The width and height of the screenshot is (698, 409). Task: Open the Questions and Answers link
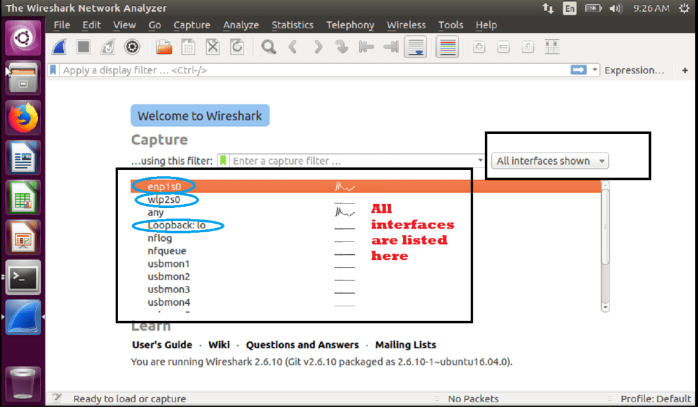click(x=302, y=345)
